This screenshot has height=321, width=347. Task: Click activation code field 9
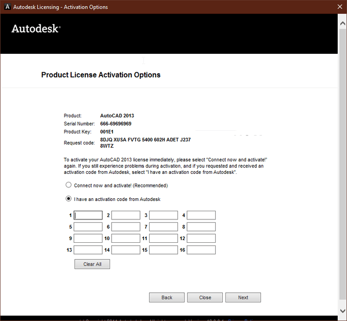pyautogui.click(x=88, y=238)
